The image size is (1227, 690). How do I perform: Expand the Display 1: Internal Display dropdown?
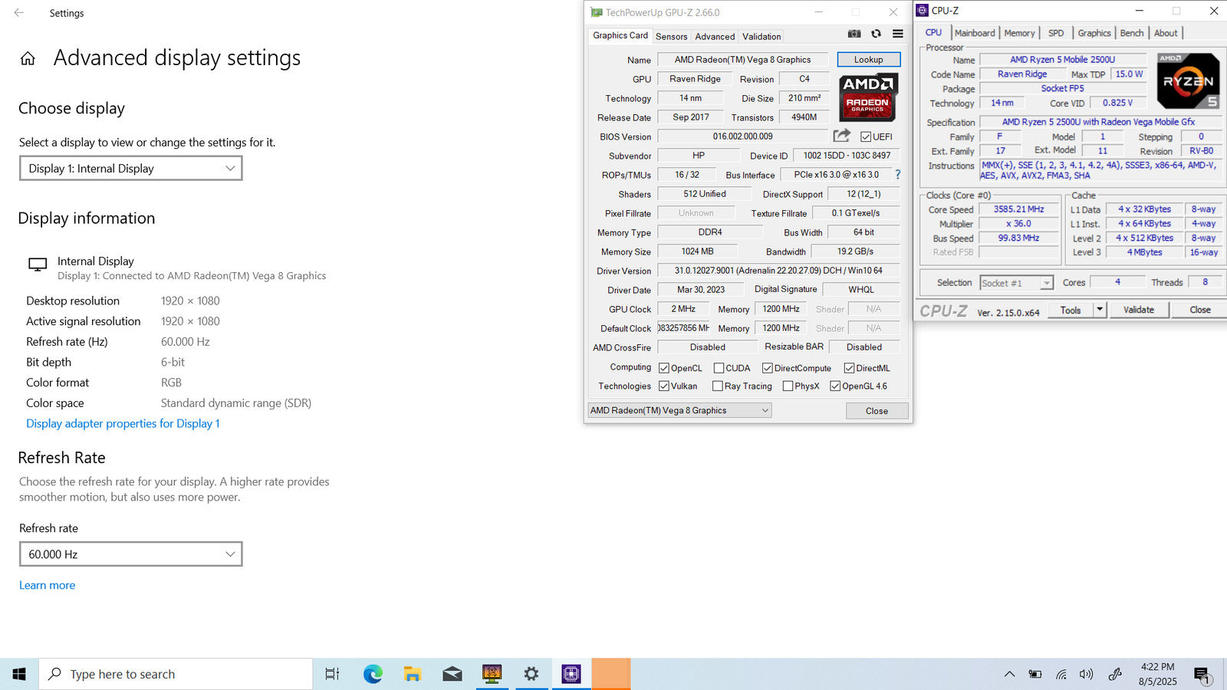[130, 169]
